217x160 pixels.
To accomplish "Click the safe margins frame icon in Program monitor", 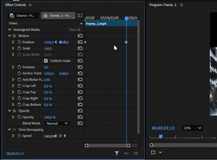I will pos(153,153).
